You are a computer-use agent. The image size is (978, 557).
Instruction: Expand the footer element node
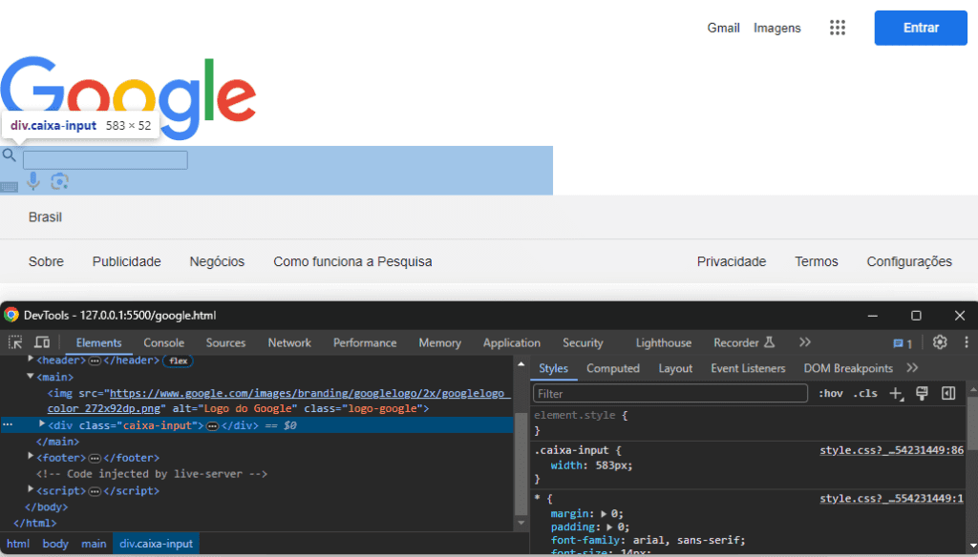pyautogui.click(x=30, y=456)
